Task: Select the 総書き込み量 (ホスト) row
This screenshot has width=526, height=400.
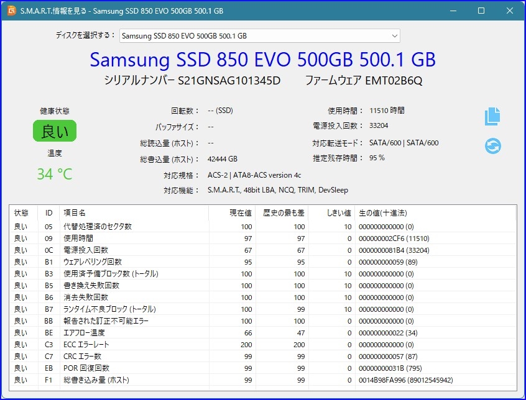Action: [x=262, y=380]
